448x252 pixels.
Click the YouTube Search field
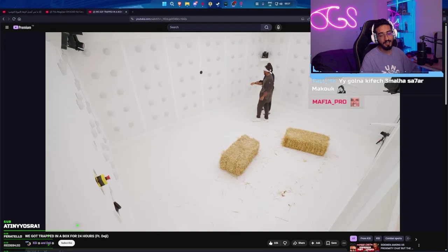point(214,27)
